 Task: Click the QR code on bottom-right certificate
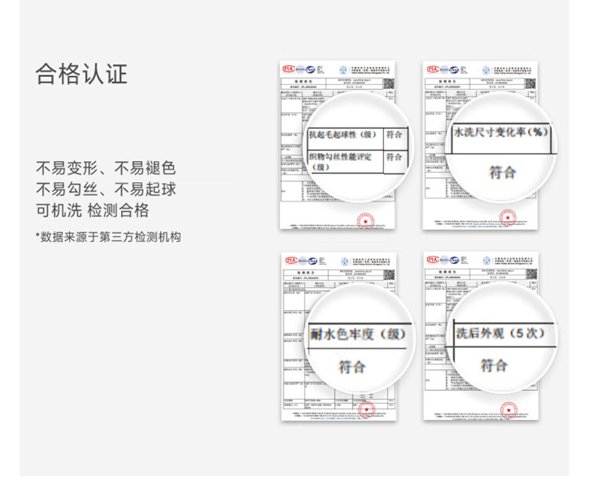pyautogui.click(x=529, y=275)
